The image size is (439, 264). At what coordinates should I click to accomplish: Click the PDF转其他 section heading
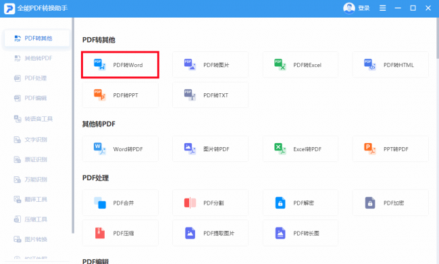99,40
